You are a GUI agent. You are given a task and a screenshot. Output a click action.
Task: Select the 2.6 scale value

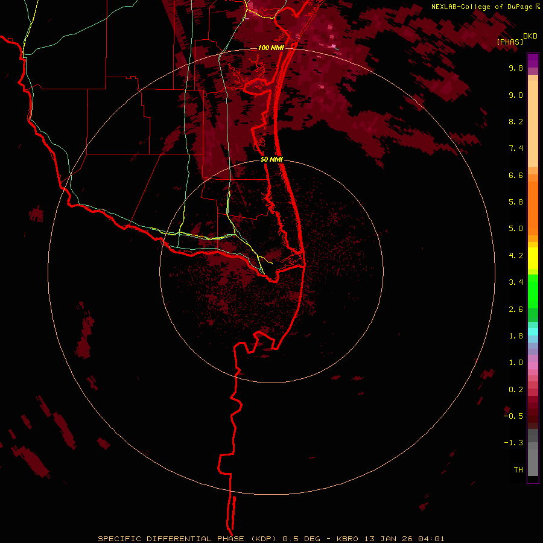516,310
